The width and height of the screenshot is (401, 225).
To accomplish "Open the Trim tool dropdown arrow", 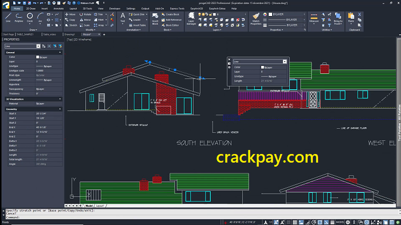I will pos(106,14).
